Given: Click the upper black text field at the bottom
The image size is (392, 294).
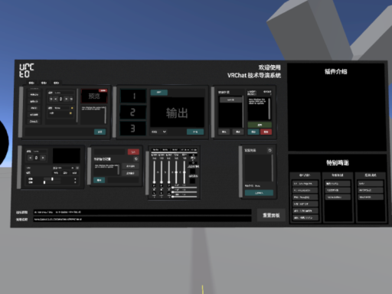Looking at the screenshot, I should 142,212.
